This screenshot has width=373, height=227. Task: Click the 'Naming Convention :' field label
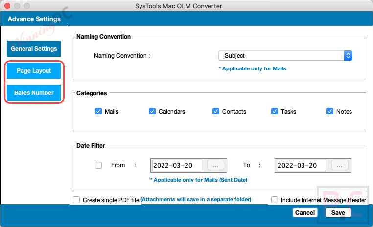tap(122, 56)
